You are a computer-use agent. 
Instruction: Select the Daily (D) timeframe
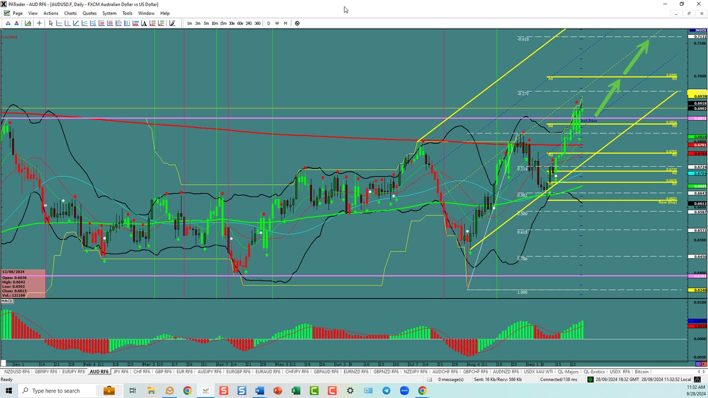(269, 23)
